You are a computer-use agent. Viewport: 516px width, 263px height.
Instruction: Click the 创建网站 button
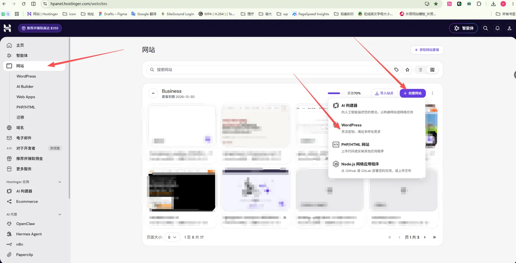click(x=413, y=93)
